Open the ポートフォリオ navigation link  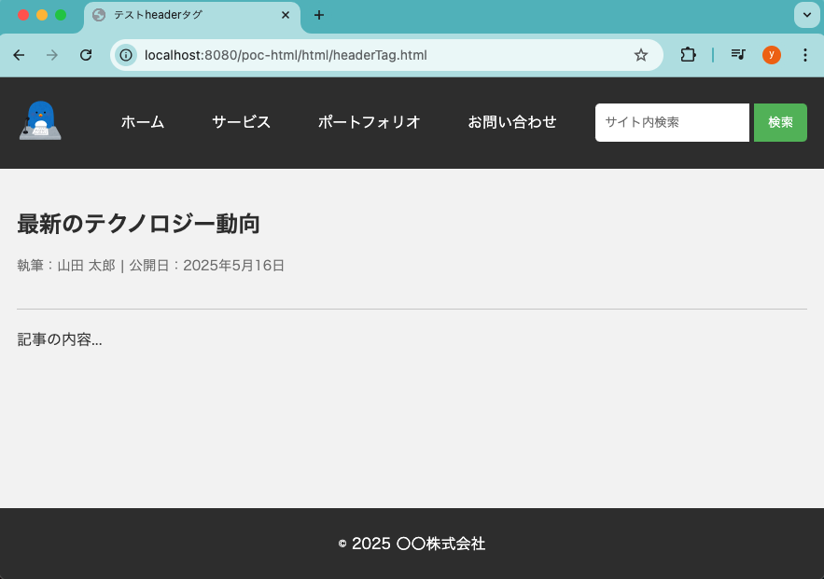[369, 122]
